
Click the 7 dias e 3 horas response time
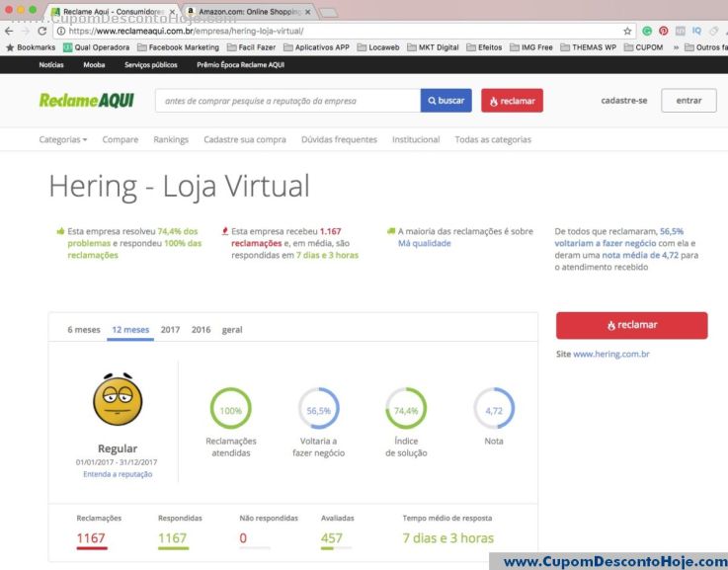(448, 538)
